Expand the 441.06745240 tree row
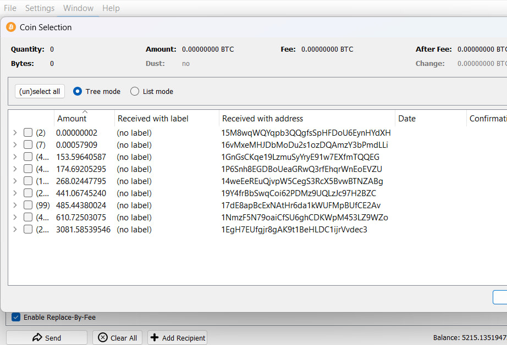This screenshot has height=345, width=507. click(15, 193)
